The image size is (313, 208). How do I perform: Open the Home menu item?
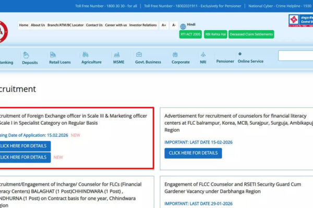(24, 25)
